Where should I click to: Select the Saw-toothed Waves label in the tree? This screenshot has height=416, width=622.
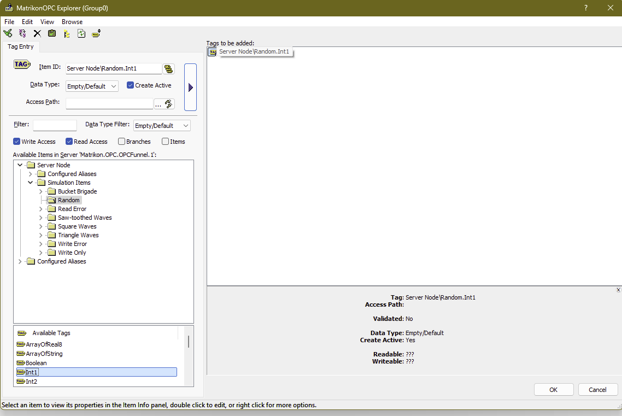coord(85,218)
